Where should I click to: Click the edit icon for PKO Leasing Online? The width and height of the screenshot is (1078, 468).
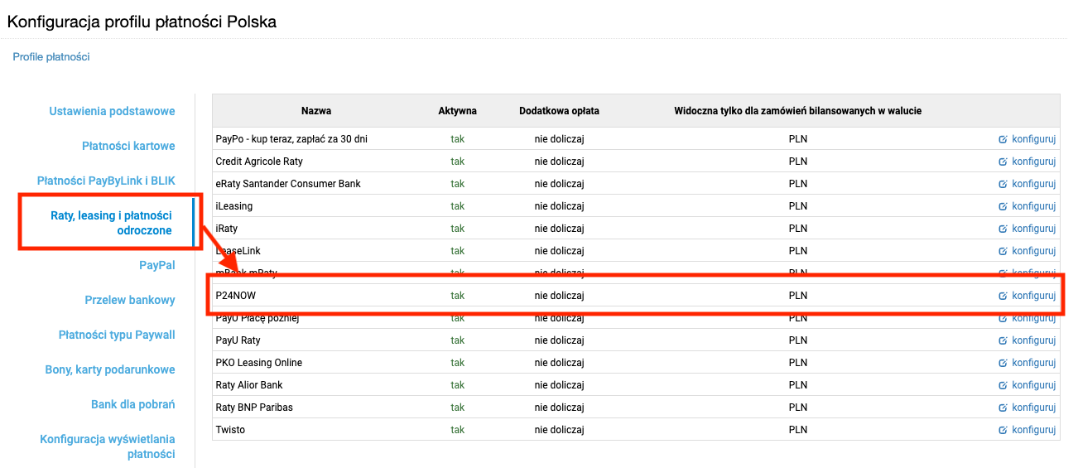coord(1003,363)
